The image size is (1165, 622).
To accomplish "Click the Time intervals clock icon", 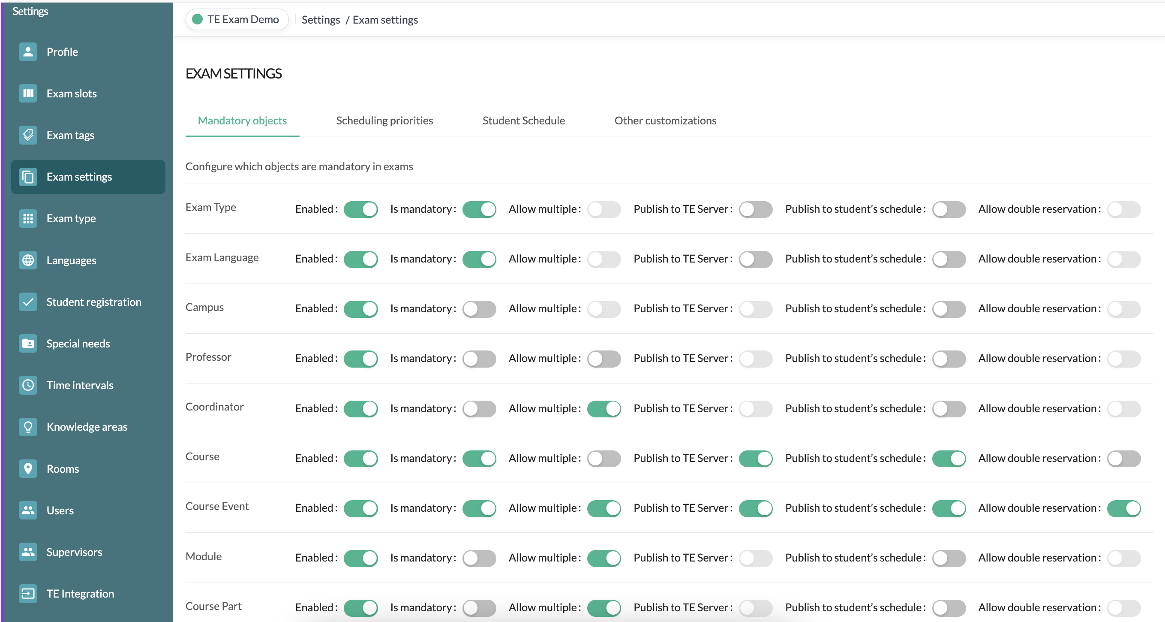I will click(x=28, y=385).
